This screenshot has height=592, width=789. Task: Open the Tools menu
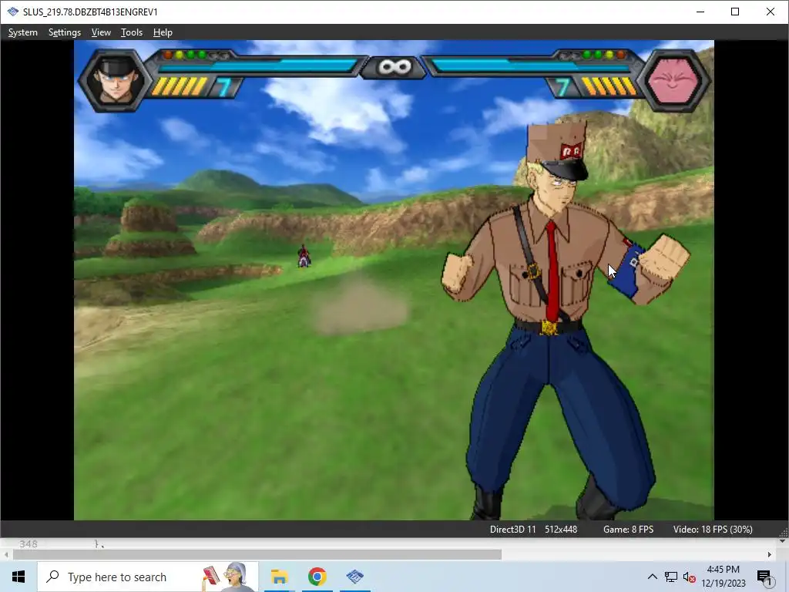tap(131, 32)
